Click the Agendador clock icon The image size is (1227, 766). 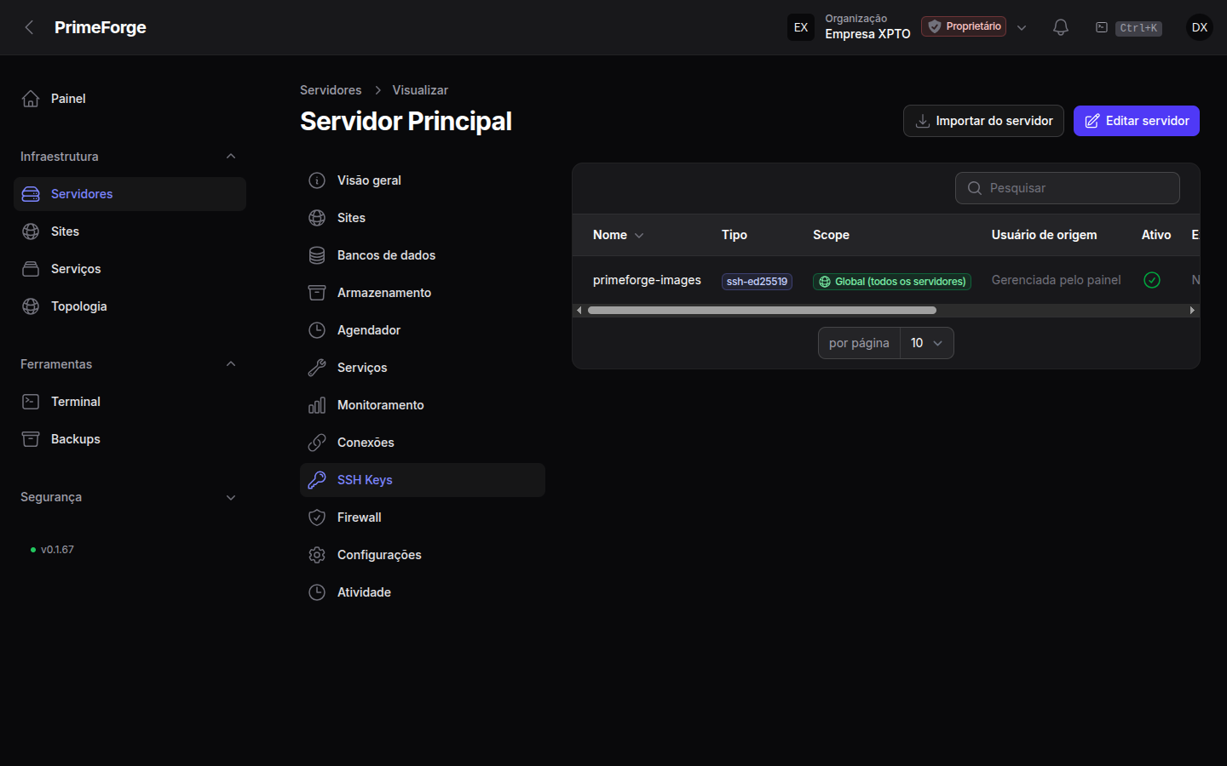pyautogui.click(x=317, y=330)
